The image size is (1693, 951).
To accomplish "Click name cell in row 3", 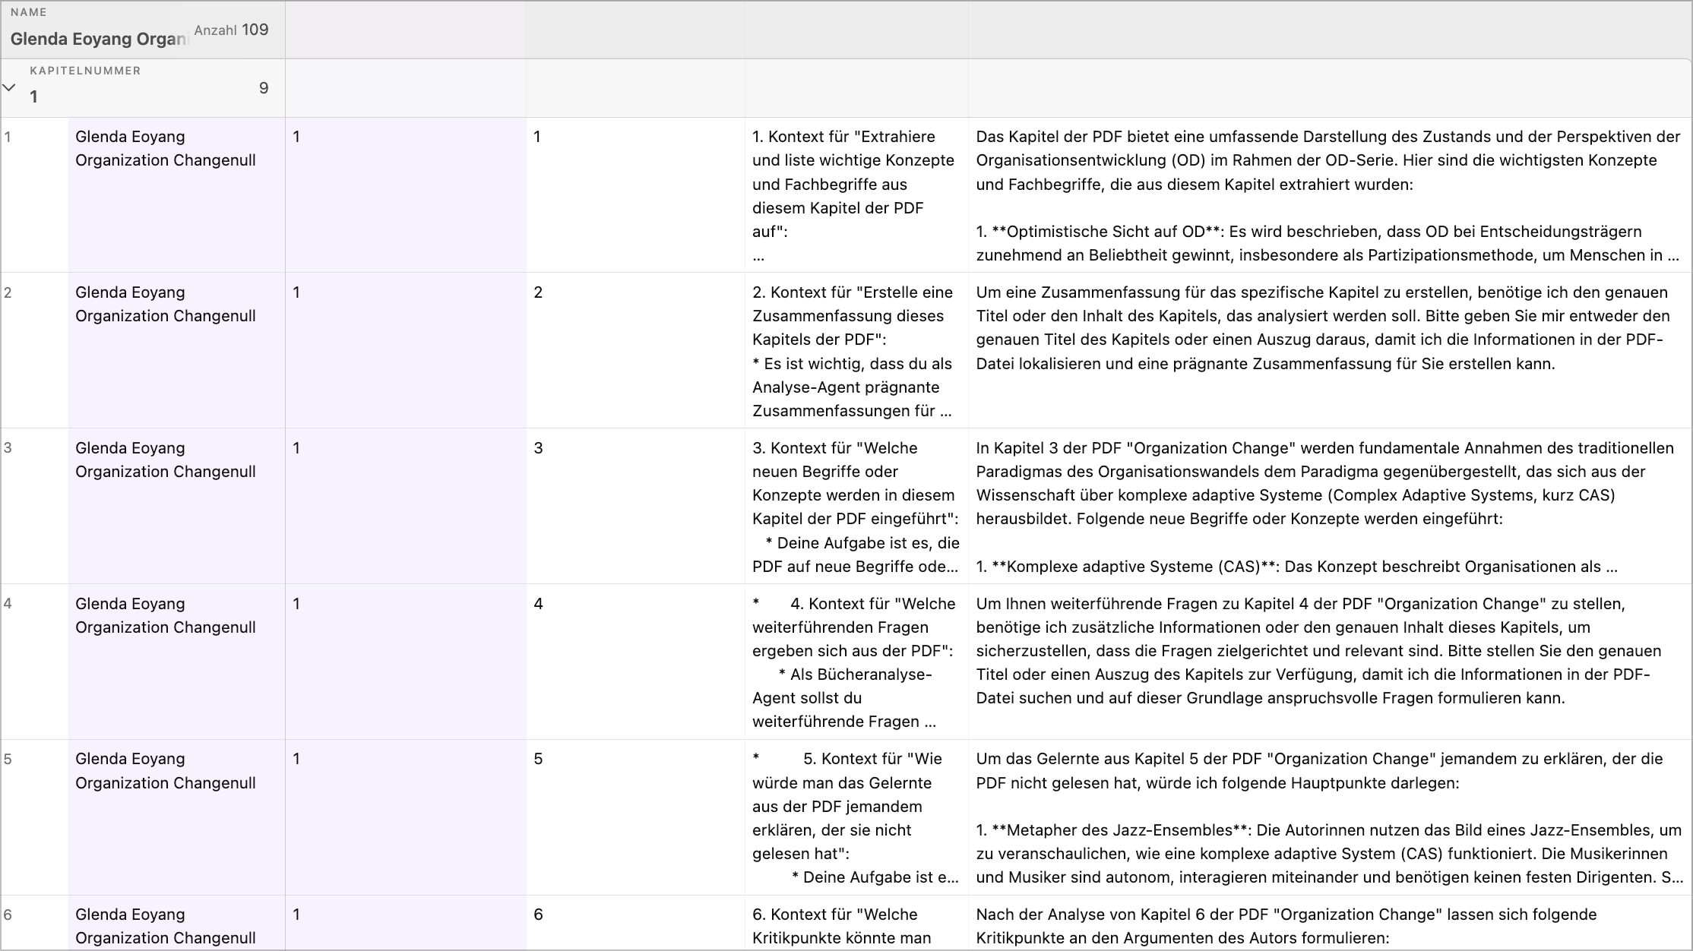I will (x=176, y=506).
